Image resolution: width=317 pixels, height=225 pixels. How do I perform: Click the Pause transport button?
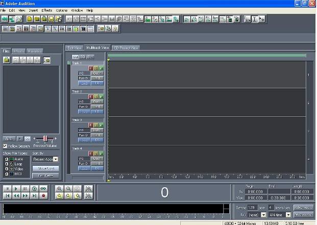pyautogui.click(x=25, y=189)
